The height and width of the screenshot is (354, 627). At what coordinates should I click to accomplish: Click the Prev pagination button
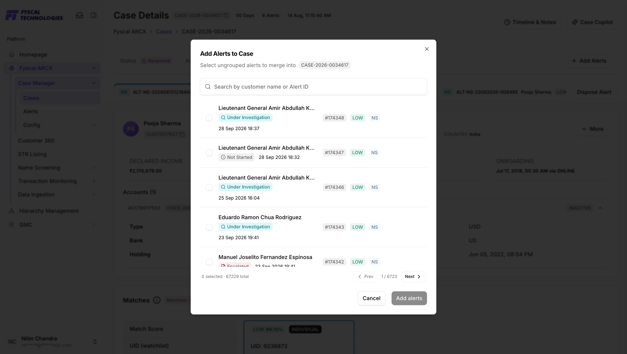click(x=365, y=277)
